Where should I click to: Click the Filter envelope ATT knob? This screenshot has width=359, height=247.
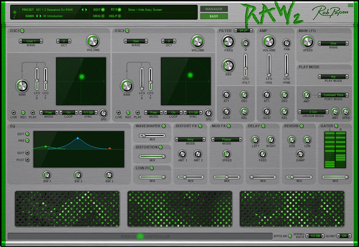point(226,95)
